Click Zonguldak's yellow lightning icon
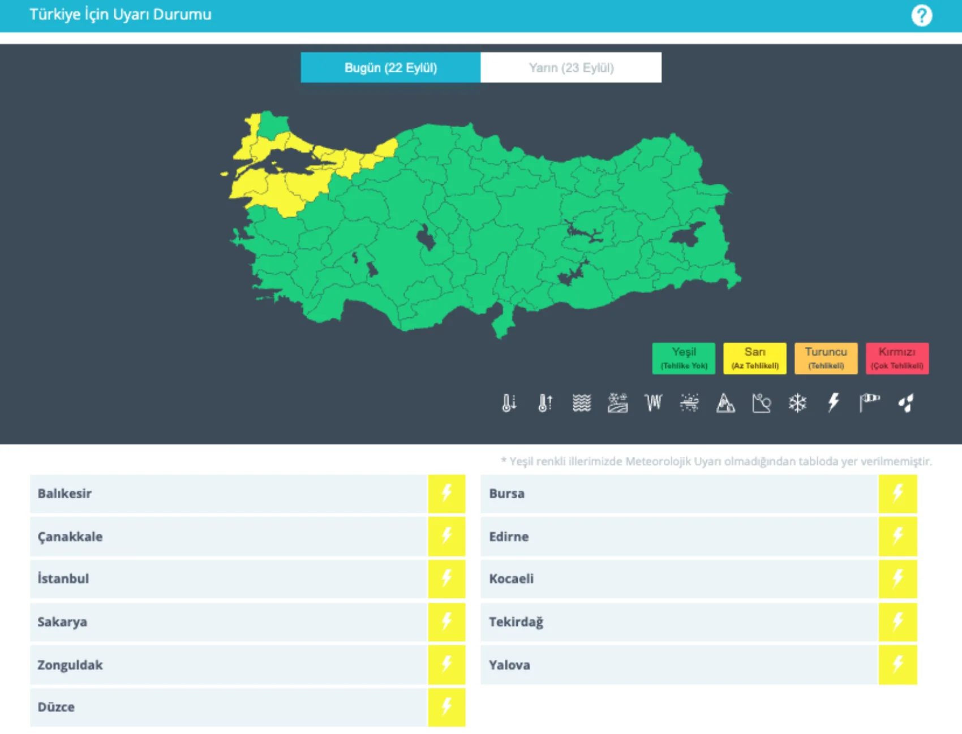962x734 pixels. 446,664
